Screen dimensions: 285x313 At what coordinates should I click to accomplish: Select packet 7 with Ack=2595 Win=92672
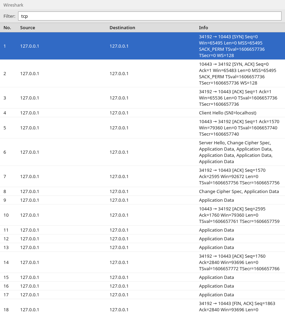142,176
